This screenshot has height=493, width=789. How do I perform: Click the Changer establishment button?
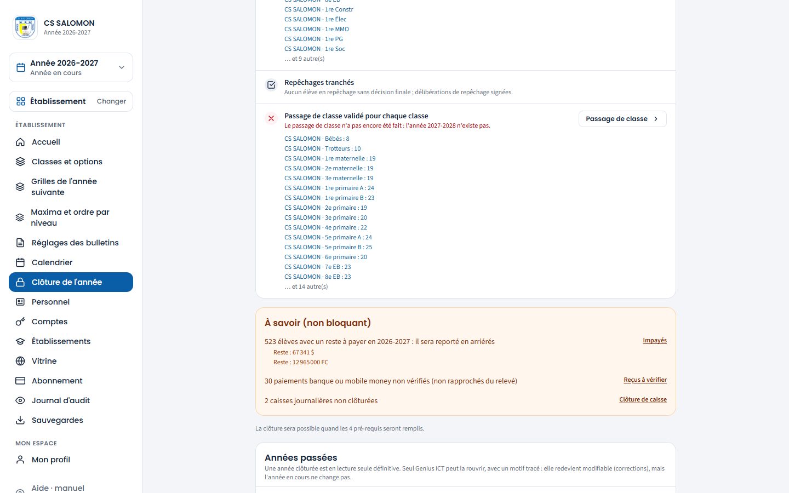(111, 101)
